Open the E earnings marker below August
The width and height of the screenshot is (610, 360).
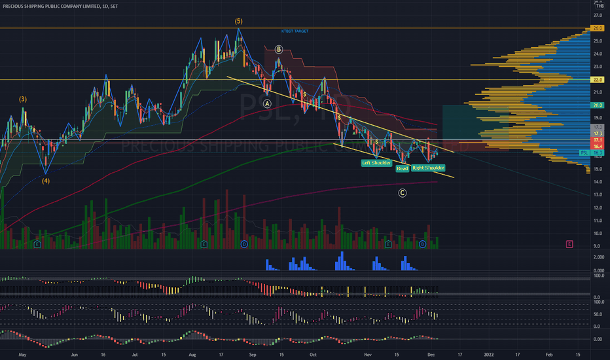click(204, 244)
